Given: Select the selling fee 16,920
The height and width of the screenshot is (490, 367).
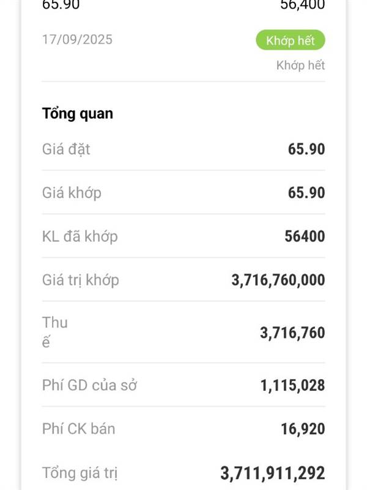Looking at the screenshot, I should 303,429.
